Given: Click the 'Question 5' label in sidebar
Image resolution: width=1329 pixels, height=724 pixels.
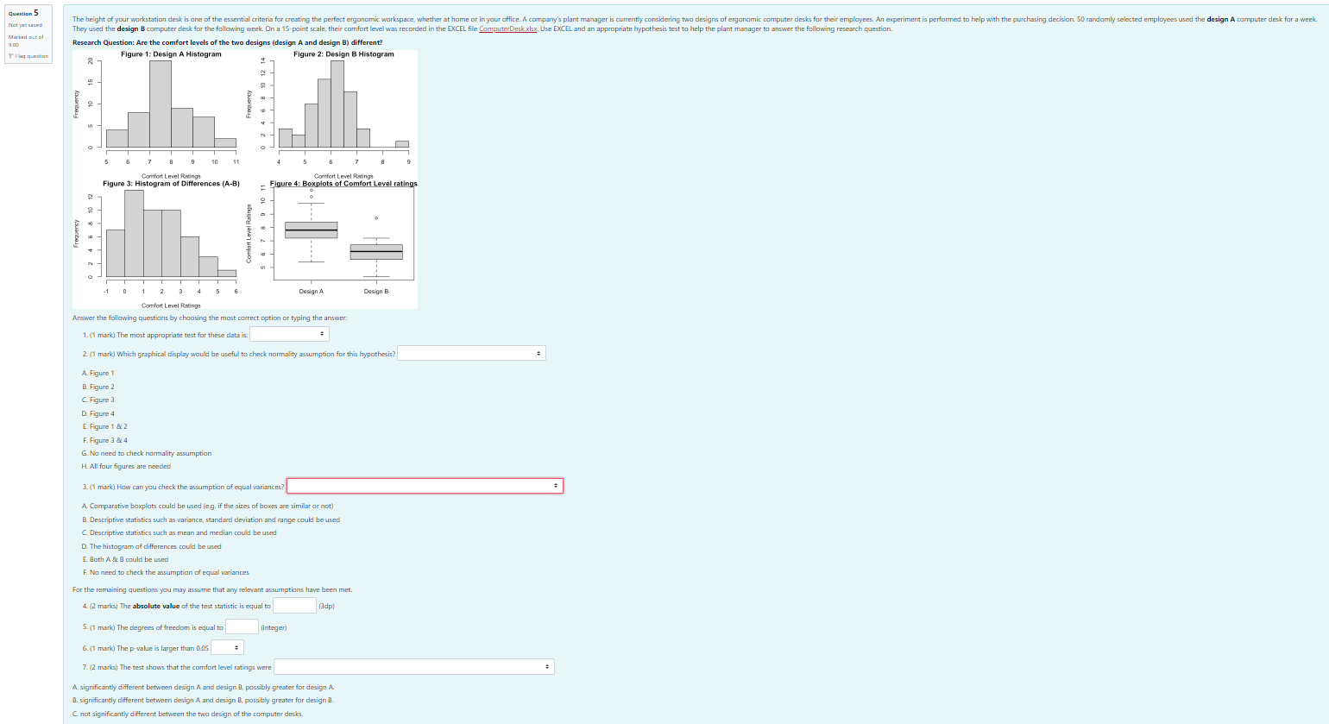Looking at the screenshot, I should coord(23,13).
